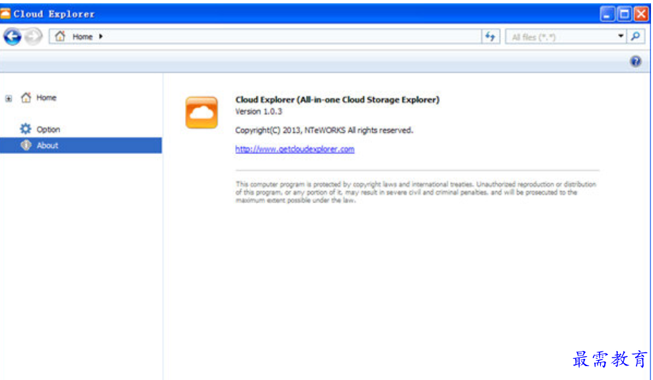653x380 pixels.
Task: Select the About sidebar entry
Action: click(81, 145)
